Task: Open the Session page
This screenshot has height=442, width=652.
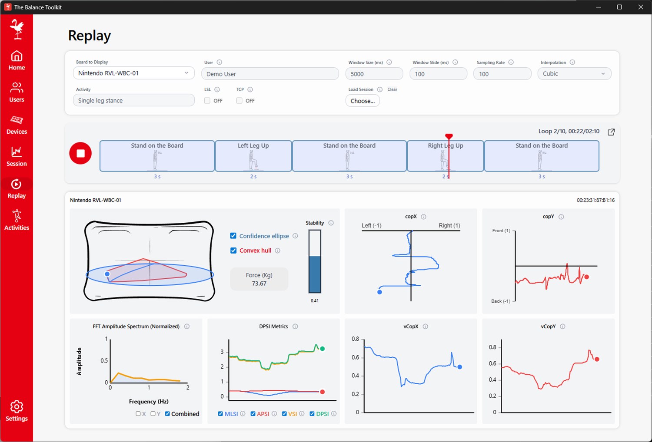Action: (x=17, y=157)
